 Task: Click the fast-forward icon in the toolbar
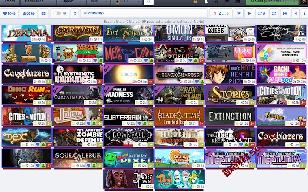point(285,13)
